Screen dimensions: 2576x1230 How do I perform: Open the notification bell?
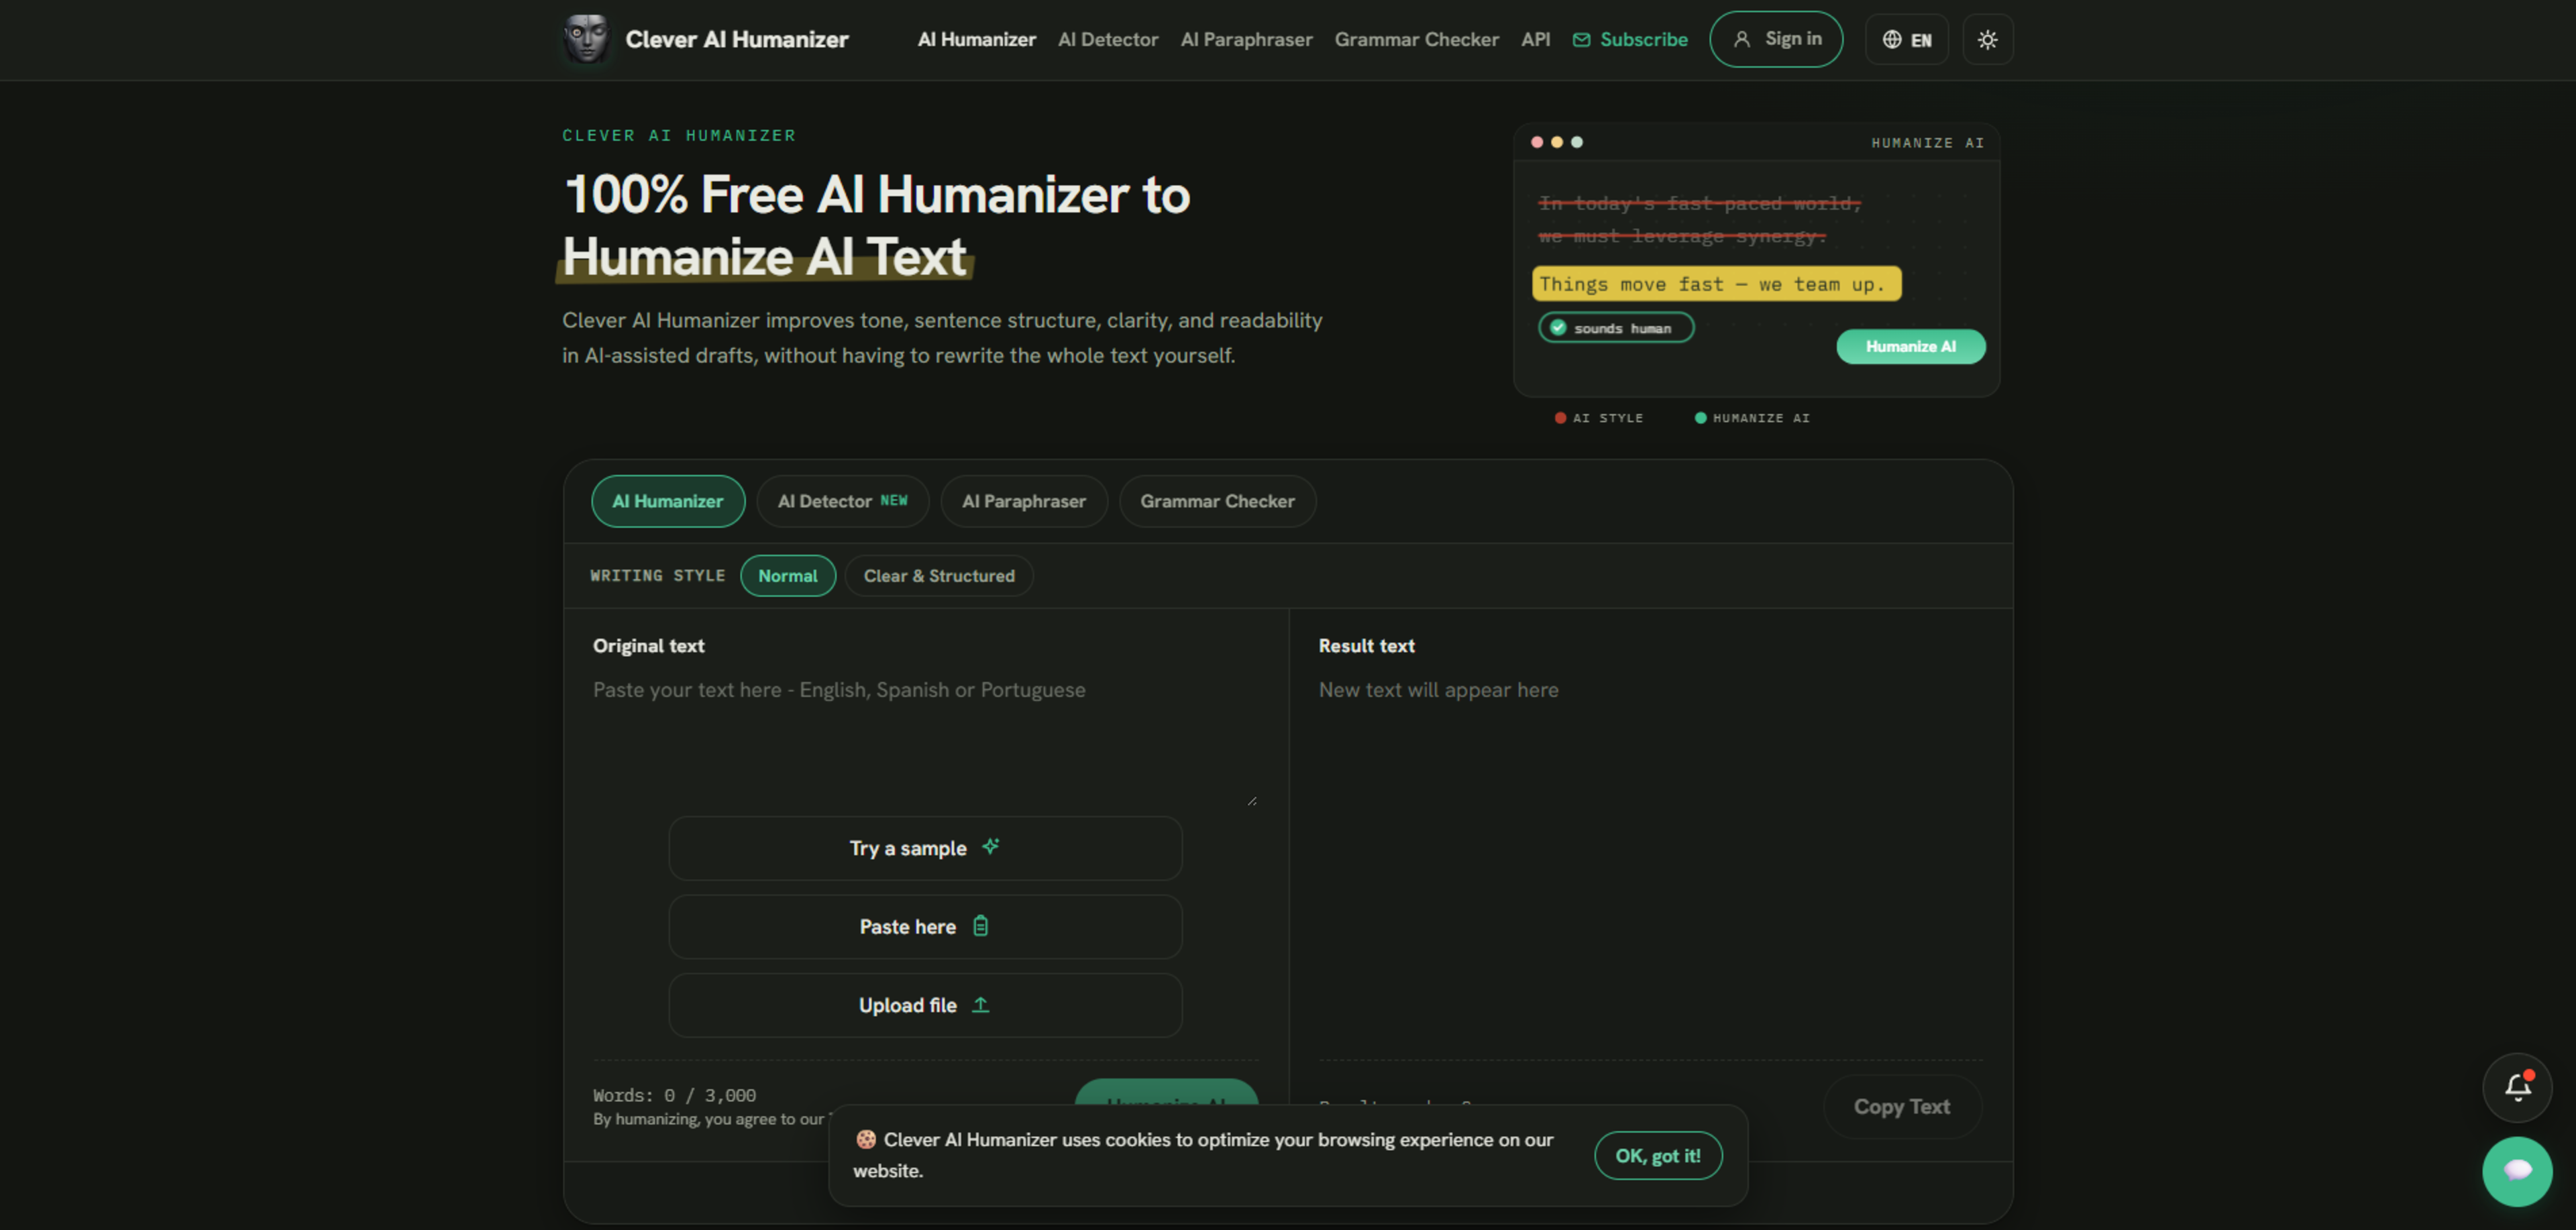click(x=2517, y=1087)
